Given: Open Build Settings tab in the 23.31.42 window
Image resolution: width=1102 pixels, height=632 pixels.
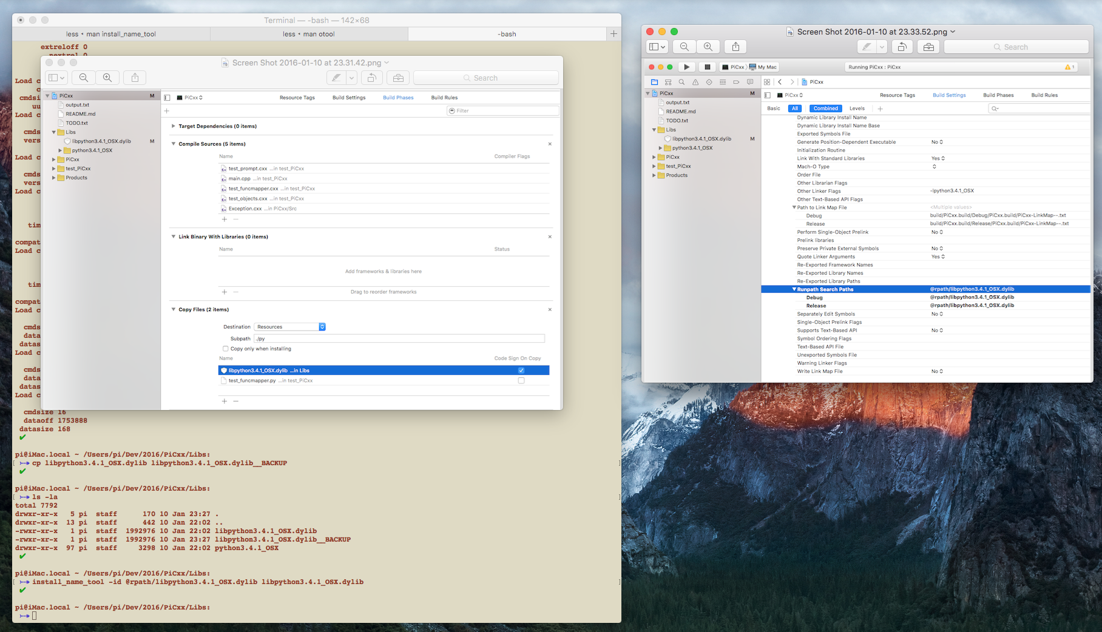Looking at the screenshot, I should (x=349, y=98).
